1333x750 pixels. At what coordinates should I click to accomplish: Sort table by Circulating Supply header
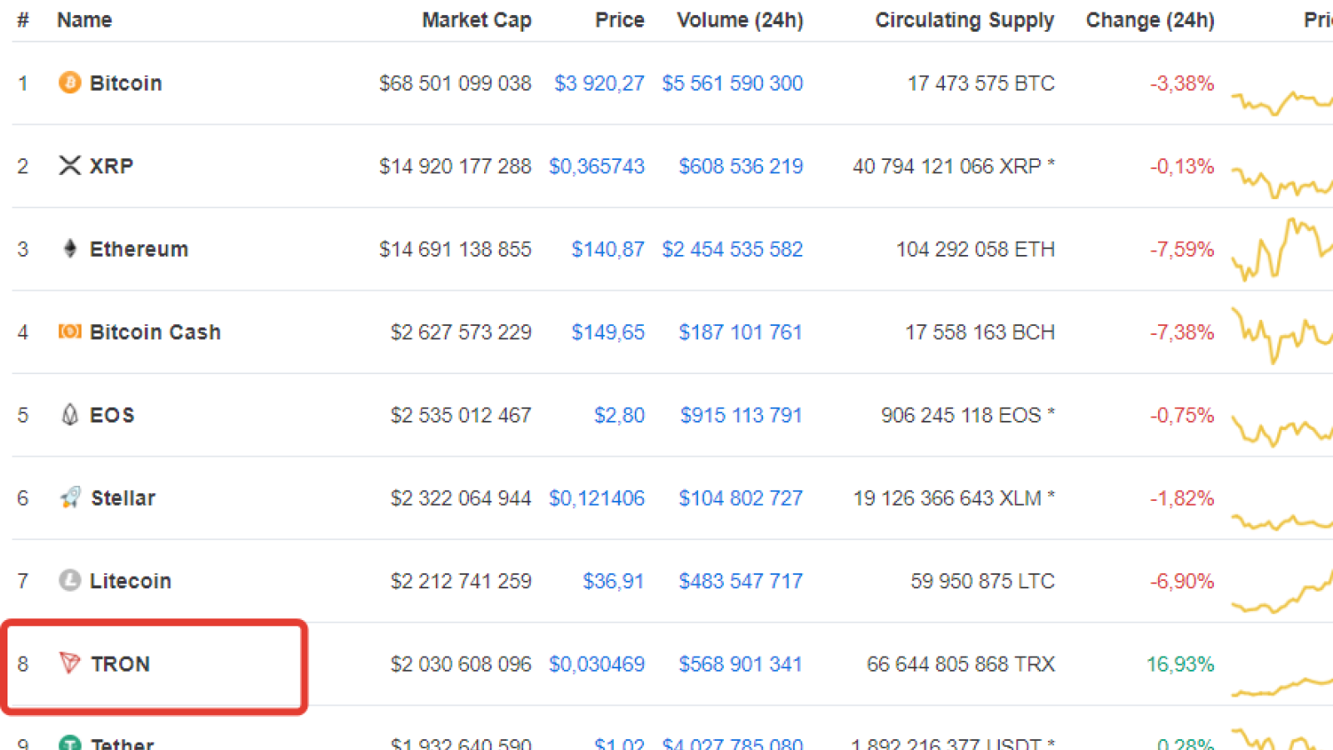click(965, 20)
